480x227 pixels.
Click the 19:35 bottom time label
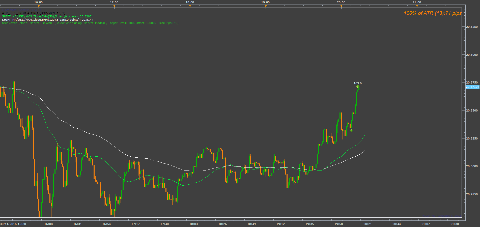(x=310, y=224)
